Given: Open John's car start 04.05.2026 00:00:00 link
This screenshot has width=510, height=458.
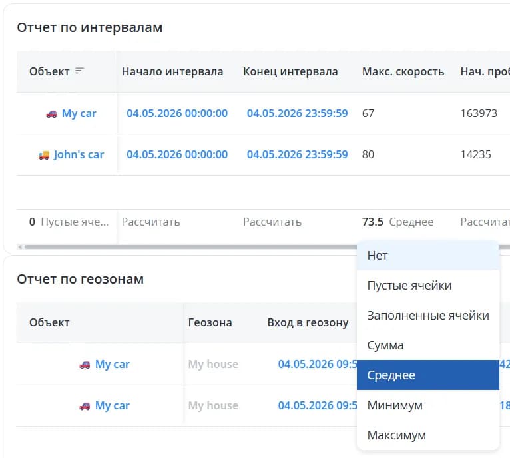Looking at the screenshot, I should point(177,154).
